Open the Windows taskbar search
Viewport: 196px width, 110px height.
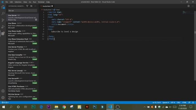coord(11,107)
